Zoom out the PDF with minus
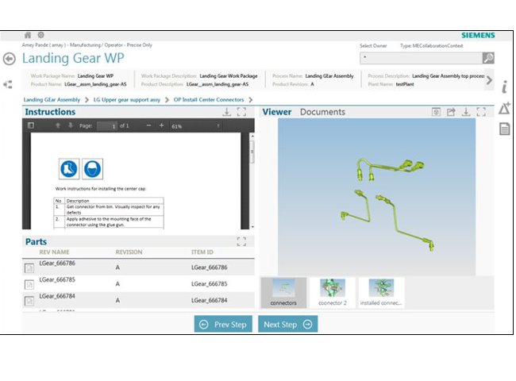Viewport: 516px width, 381px height. tap(148, 125)
